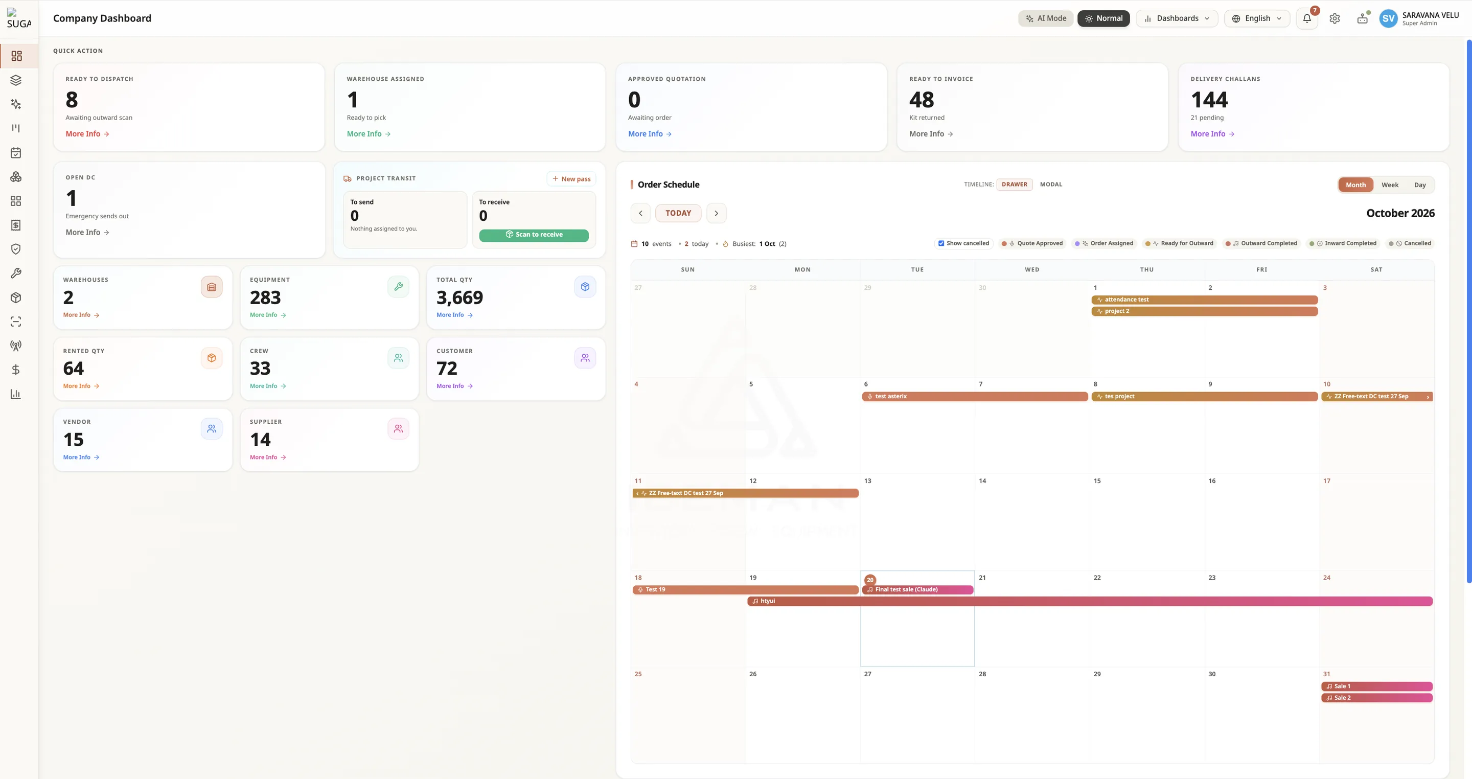Click the people icon on the Crew card

pyautogui.click(x=398, y=358)
